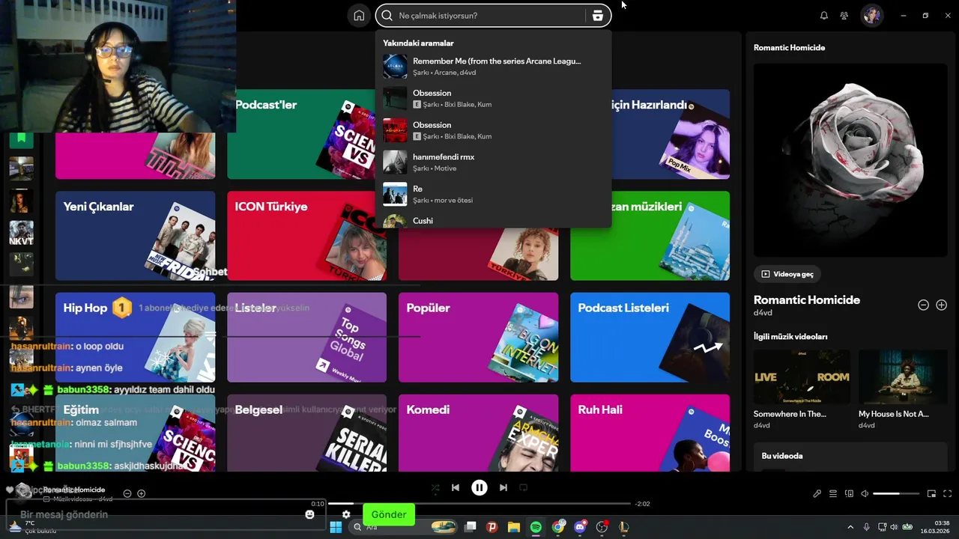The height and width of the screenshot is (539, 959).
Task: Open the NKVT playlist thumbnail in sidebar
Action: point(21,233)
